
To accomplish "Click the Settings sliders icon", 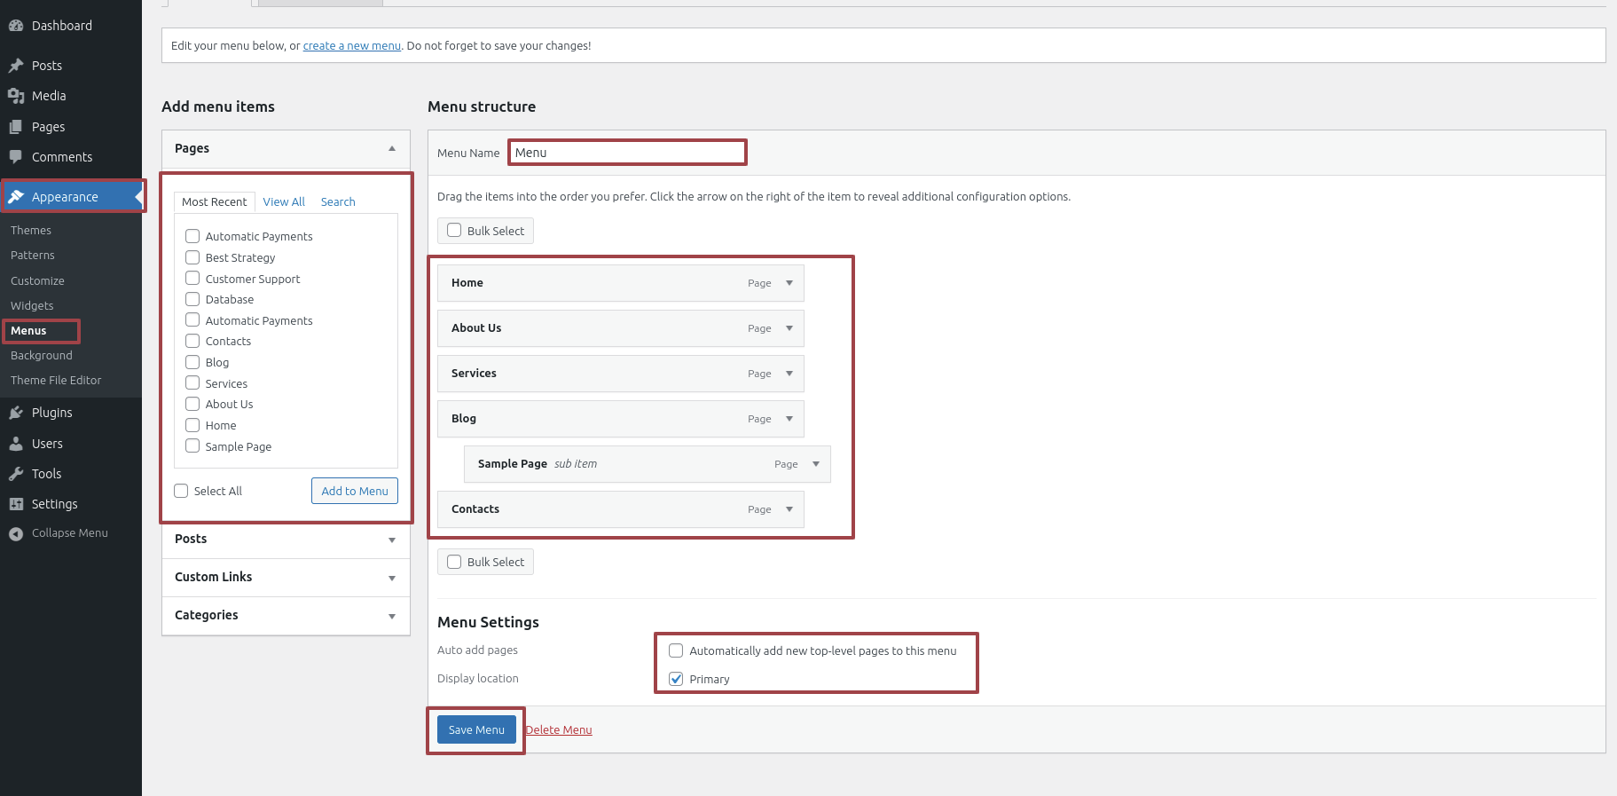I will [16, 504].
